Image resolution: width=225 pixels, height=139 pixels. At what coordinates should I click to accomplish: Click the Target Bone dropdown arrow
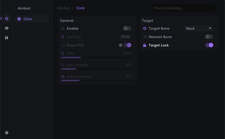pyautogui.click(x=210, y=28)
